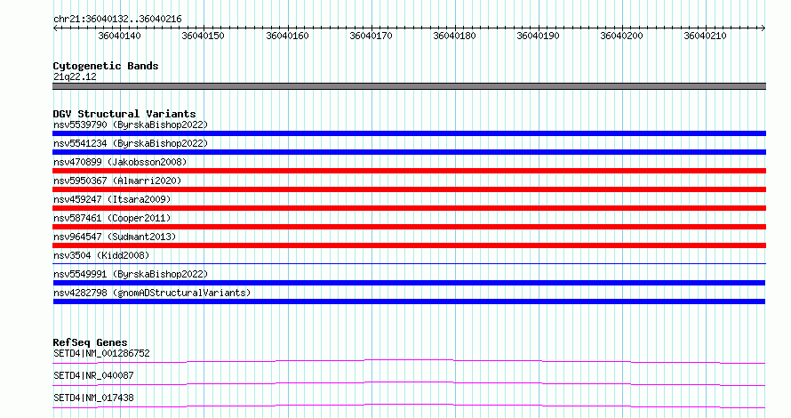791x418 pixels.
Task: Click ruler position 36040180
Action: (x=454, y=36)
